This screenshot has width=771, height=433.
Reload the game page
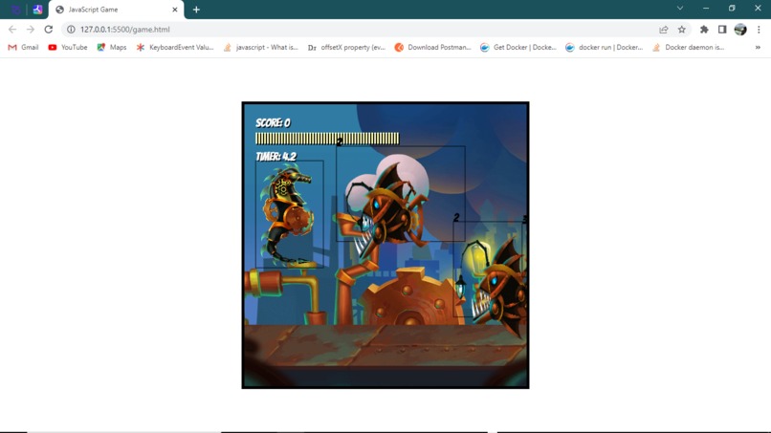click(x=48, y=30)
